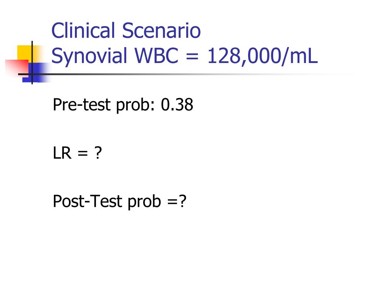The image size is (378, 283).
Task: Select the 'Post-Test prob =?' line
Action: [x=120, y=202]
